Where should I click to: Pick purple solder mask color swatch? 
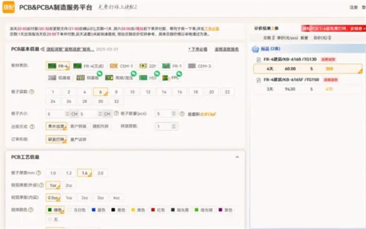220,210
